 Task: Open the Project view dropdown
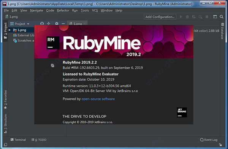coord(20,24)
